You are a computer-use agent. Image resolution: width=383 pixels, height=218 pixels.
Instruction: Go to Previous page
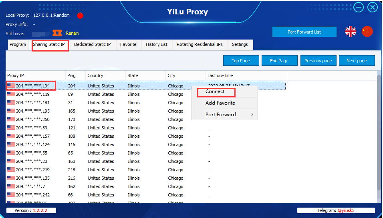click(x=318, y=61)
